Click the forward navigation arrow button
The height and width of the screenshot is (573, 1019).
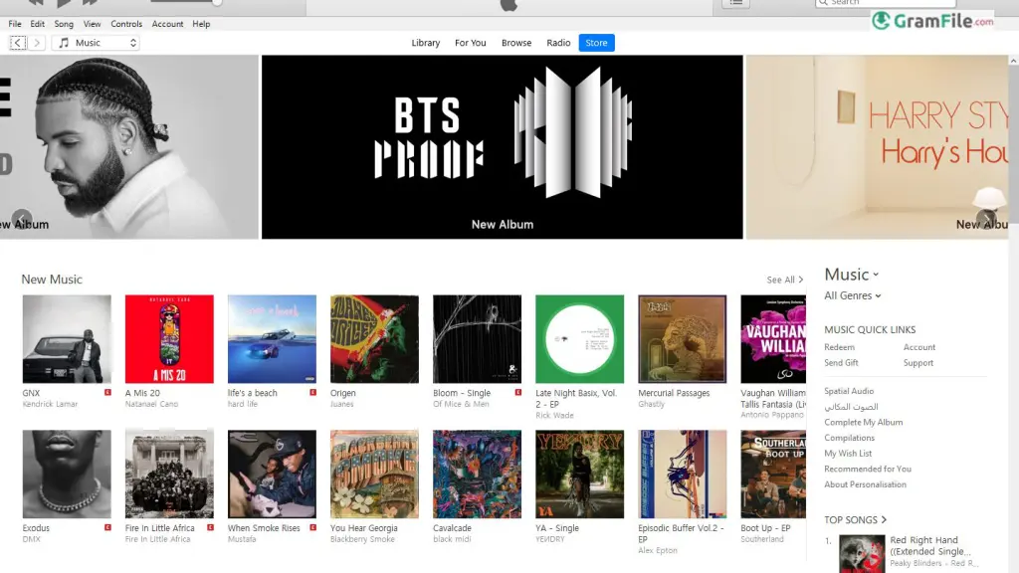[37, 43]
